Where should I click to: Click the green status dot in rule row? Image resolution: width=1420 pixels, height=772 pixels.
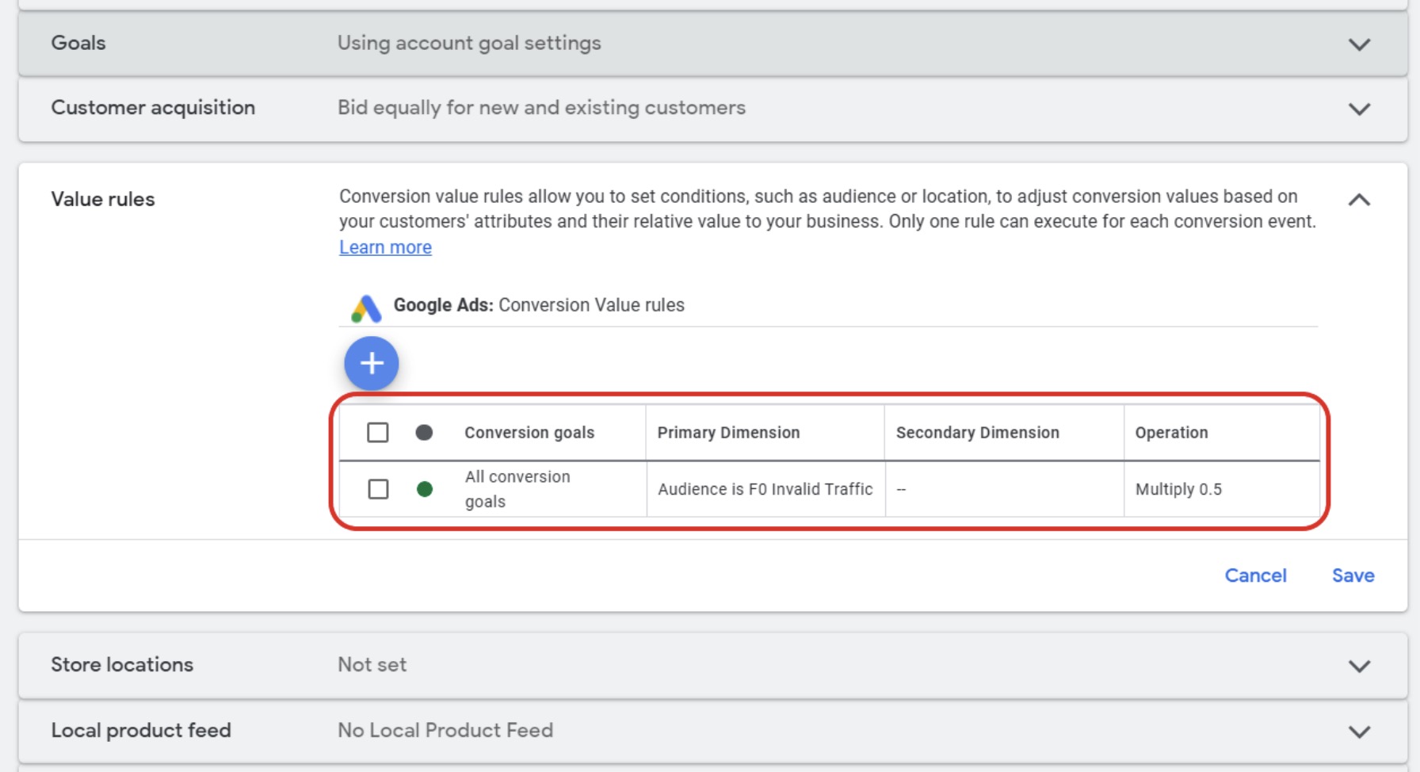point(425,489)
